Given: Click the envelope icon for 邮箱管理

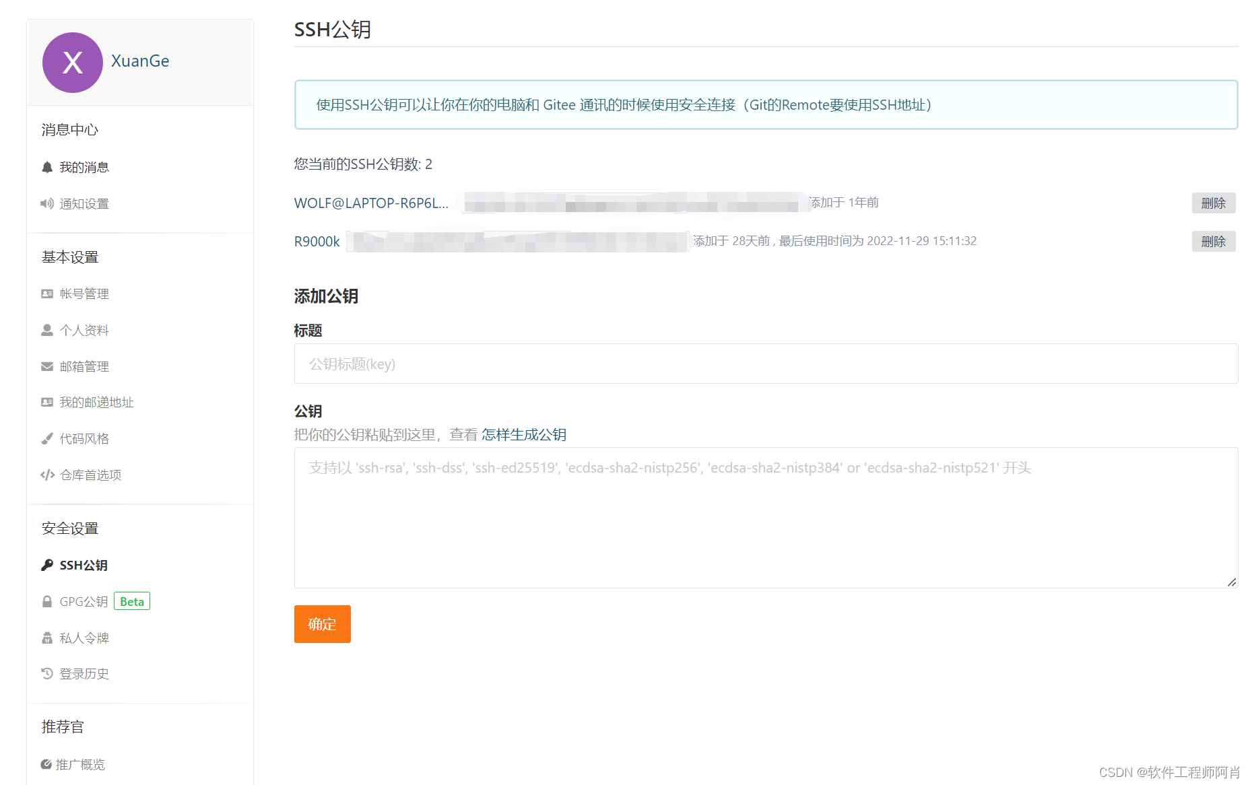Looking at the screenshot, I should pyautogui.click(x=46, y=366).
